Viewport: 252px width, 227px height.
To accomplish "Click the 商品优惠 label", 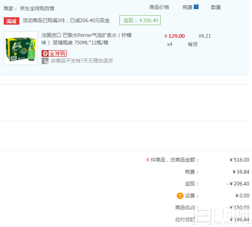I will 187,207.
